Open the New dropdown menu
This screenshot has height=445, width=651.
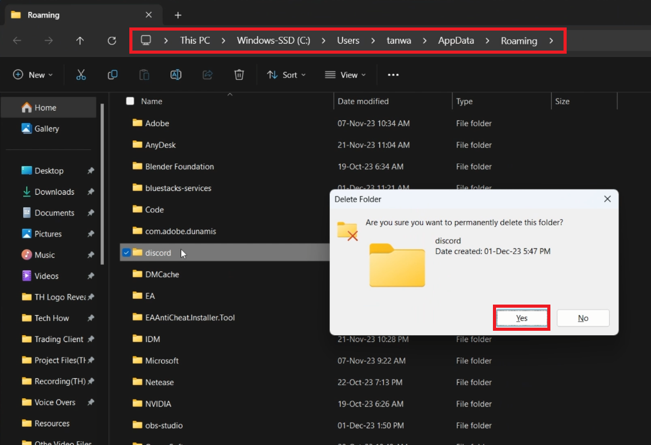tap(33, 75)
